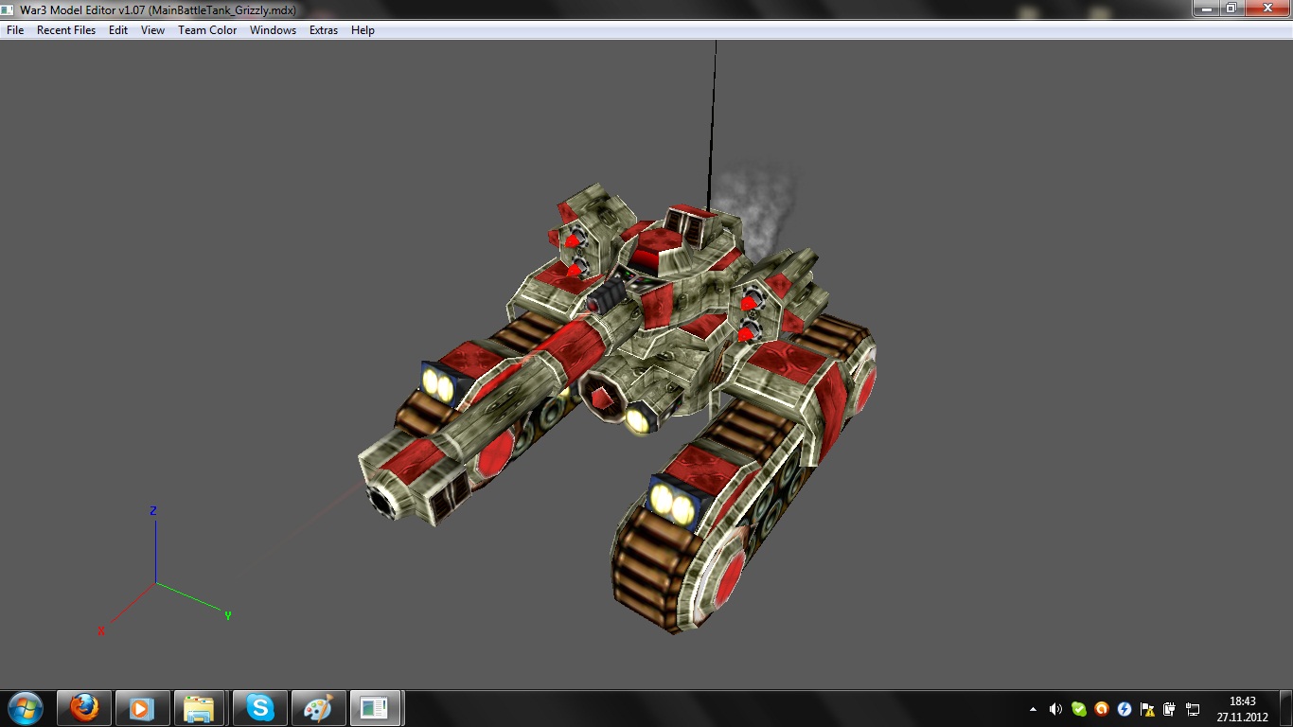
Task: Click the orange circular tray icon
Action: [x=1101, y=709]
